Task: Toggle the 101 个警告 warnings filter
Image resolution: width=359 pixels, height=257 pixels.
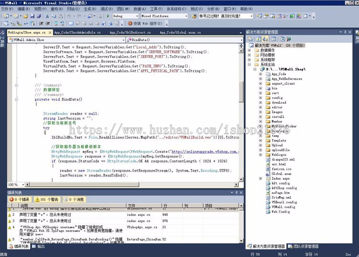Action: [x=47, y=199]
